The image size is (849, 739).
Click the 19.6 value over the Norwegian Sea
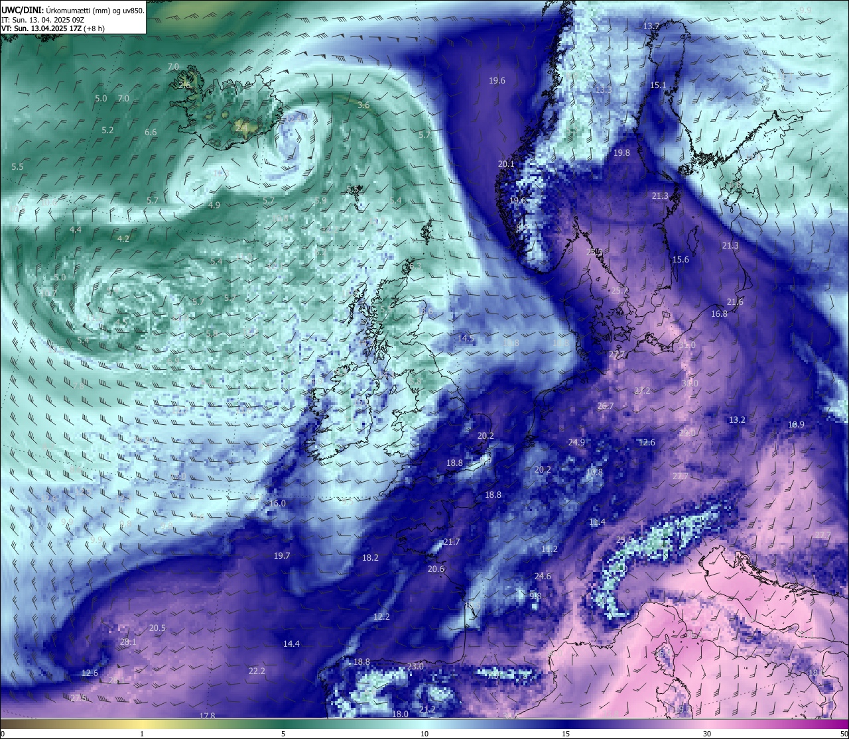pos(497,80)
